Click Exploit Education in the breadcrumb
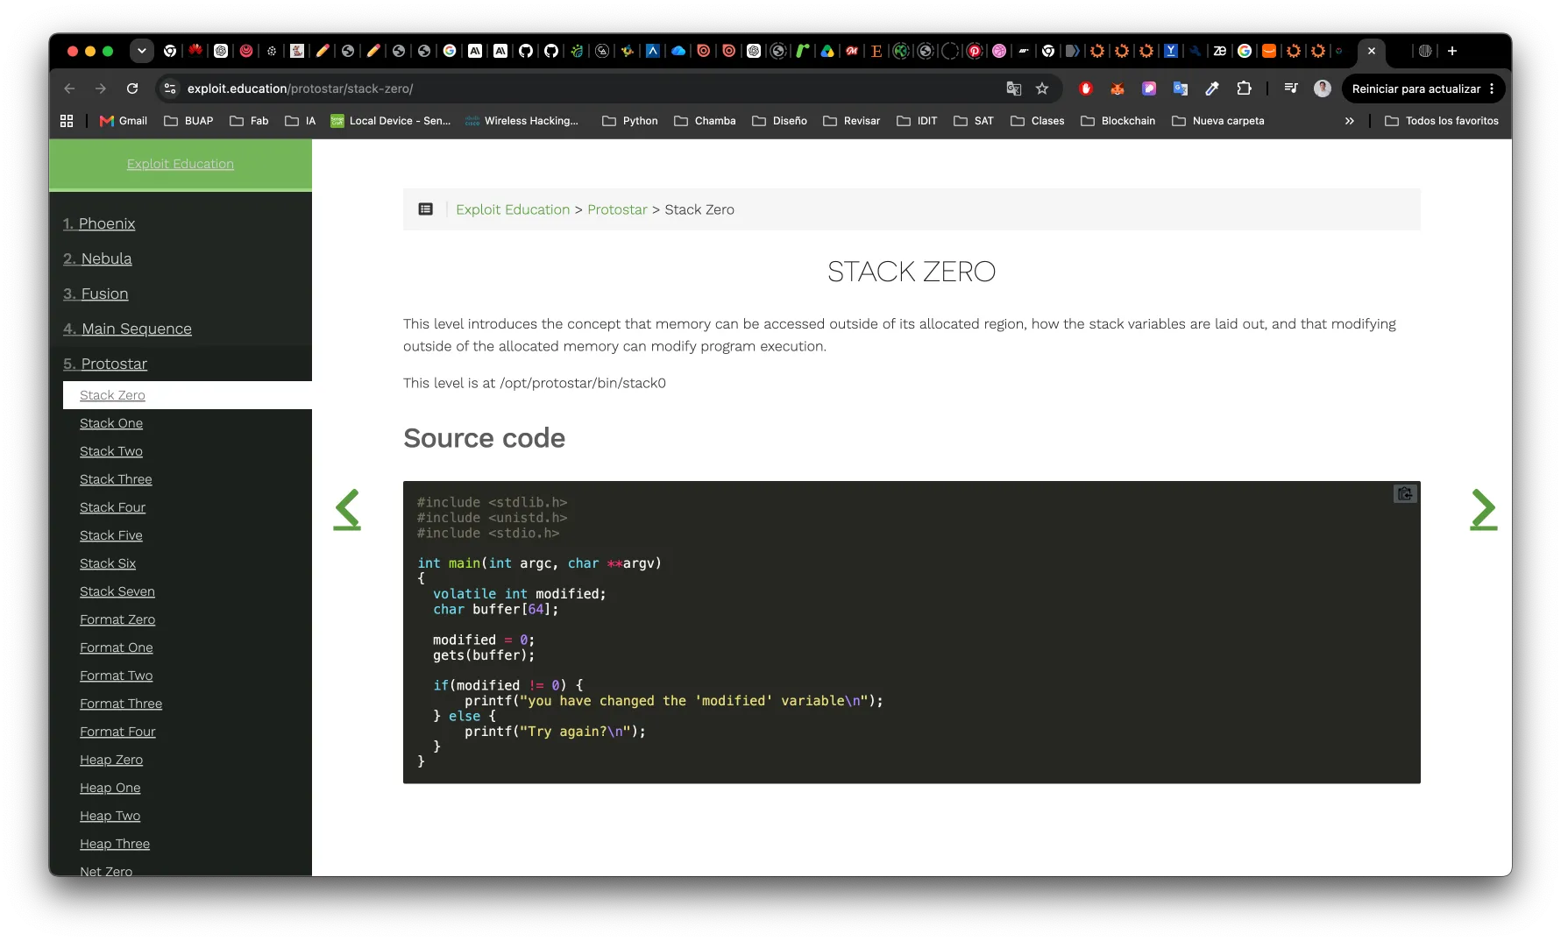Viewport: 1561px width, 941px height. (513, 209)
